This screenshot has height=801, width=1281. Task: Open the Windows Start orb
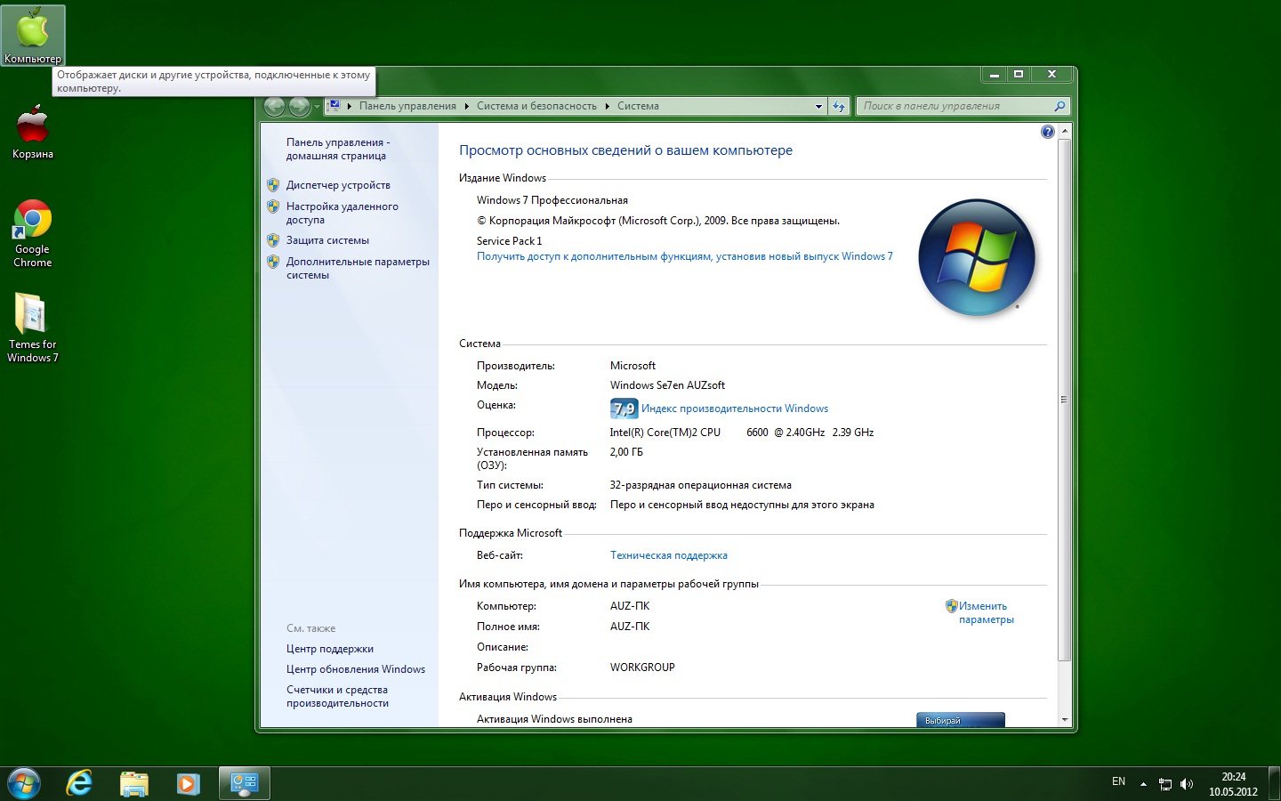click(x=24, y=783)
